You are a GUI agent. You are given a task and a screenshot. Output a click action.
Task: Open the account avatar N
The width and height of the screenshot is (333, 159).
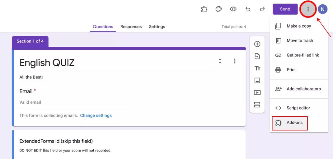coord(323,9)
